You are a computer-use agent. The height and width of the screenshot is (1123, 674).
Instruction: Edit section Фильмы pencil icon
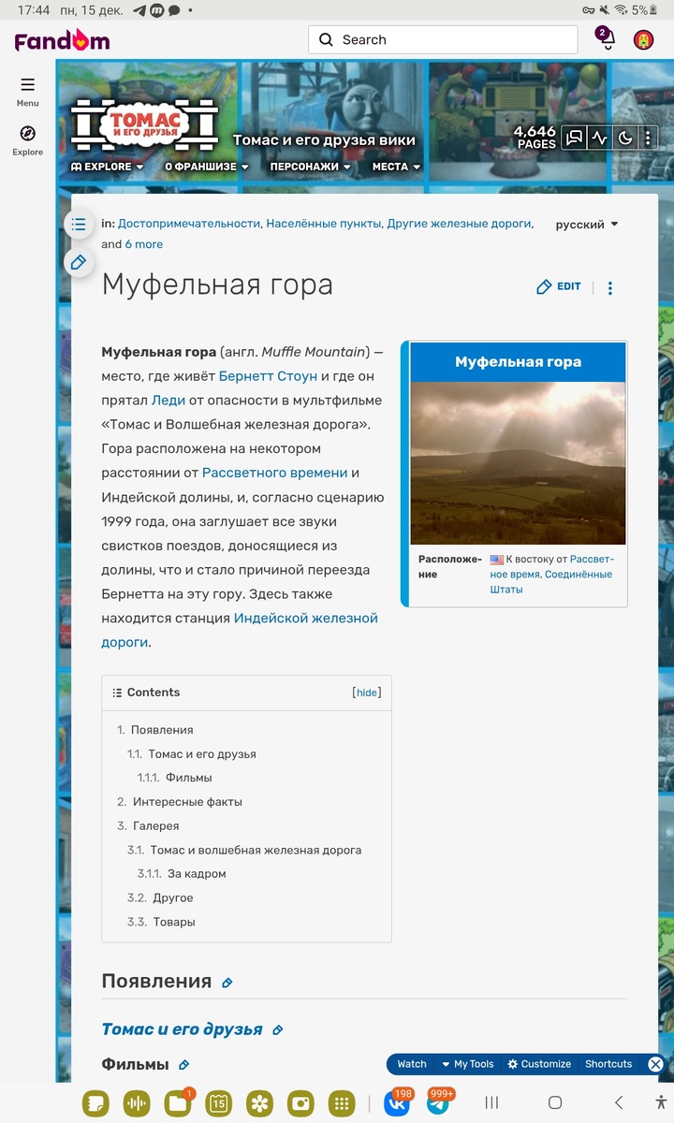pos(184,1065)
